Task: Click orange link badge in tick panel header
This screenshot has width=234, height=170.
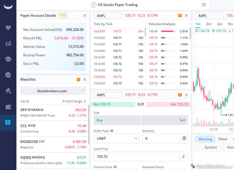Action: tap(180, 16)
